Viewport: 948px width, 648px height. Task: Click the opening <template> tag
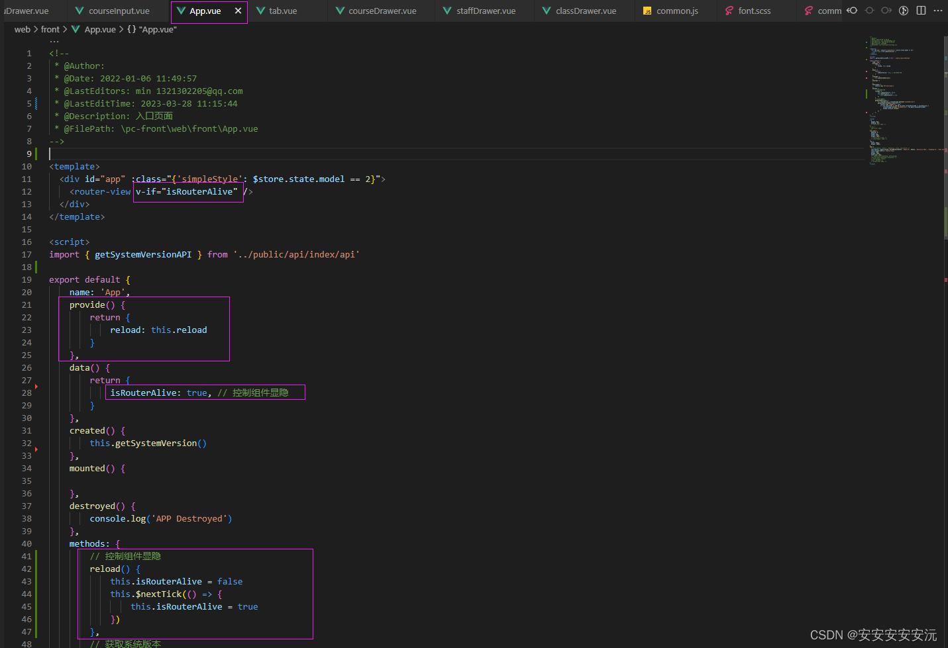(74, 166)
